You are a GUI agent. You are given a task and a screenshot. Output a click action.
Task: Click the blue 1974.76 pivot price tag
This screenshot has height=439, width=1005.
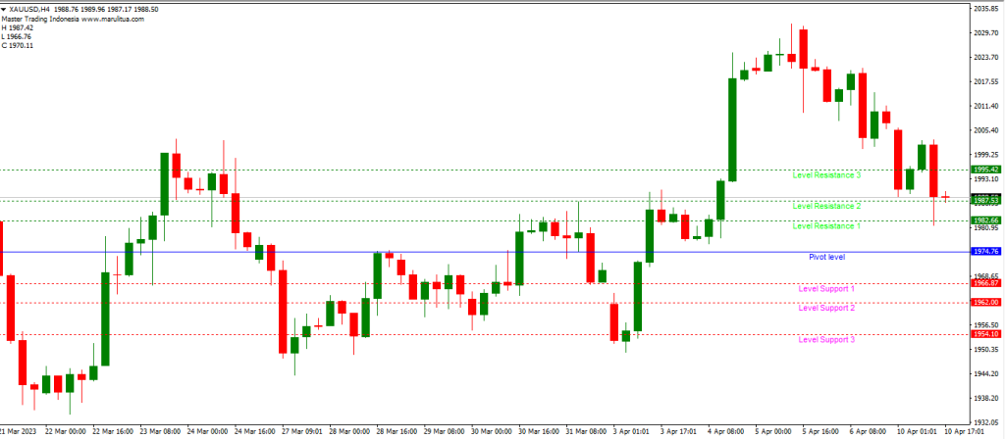tap(985, 252)
